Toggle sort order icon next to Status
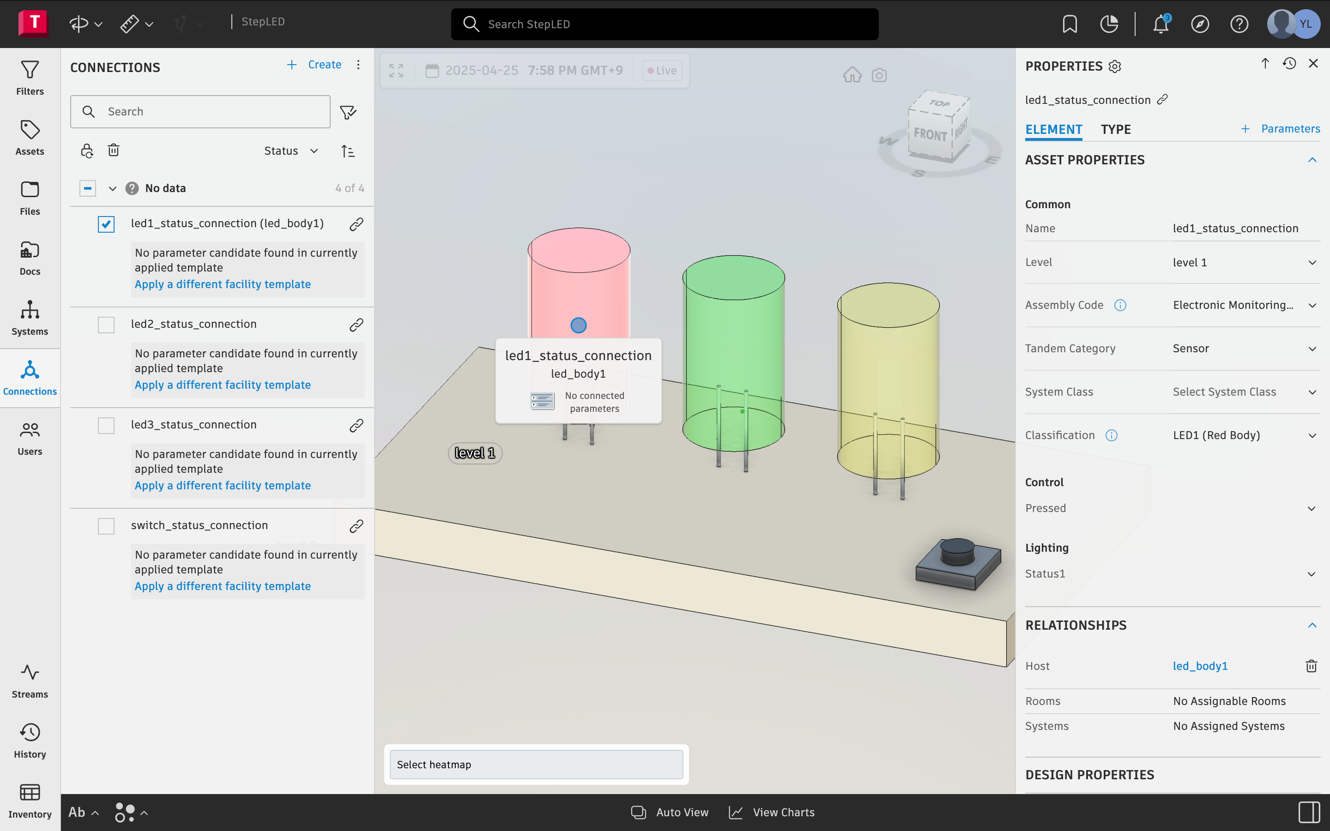Viewport: 1330px width, 831px height. tap(348, 151)
